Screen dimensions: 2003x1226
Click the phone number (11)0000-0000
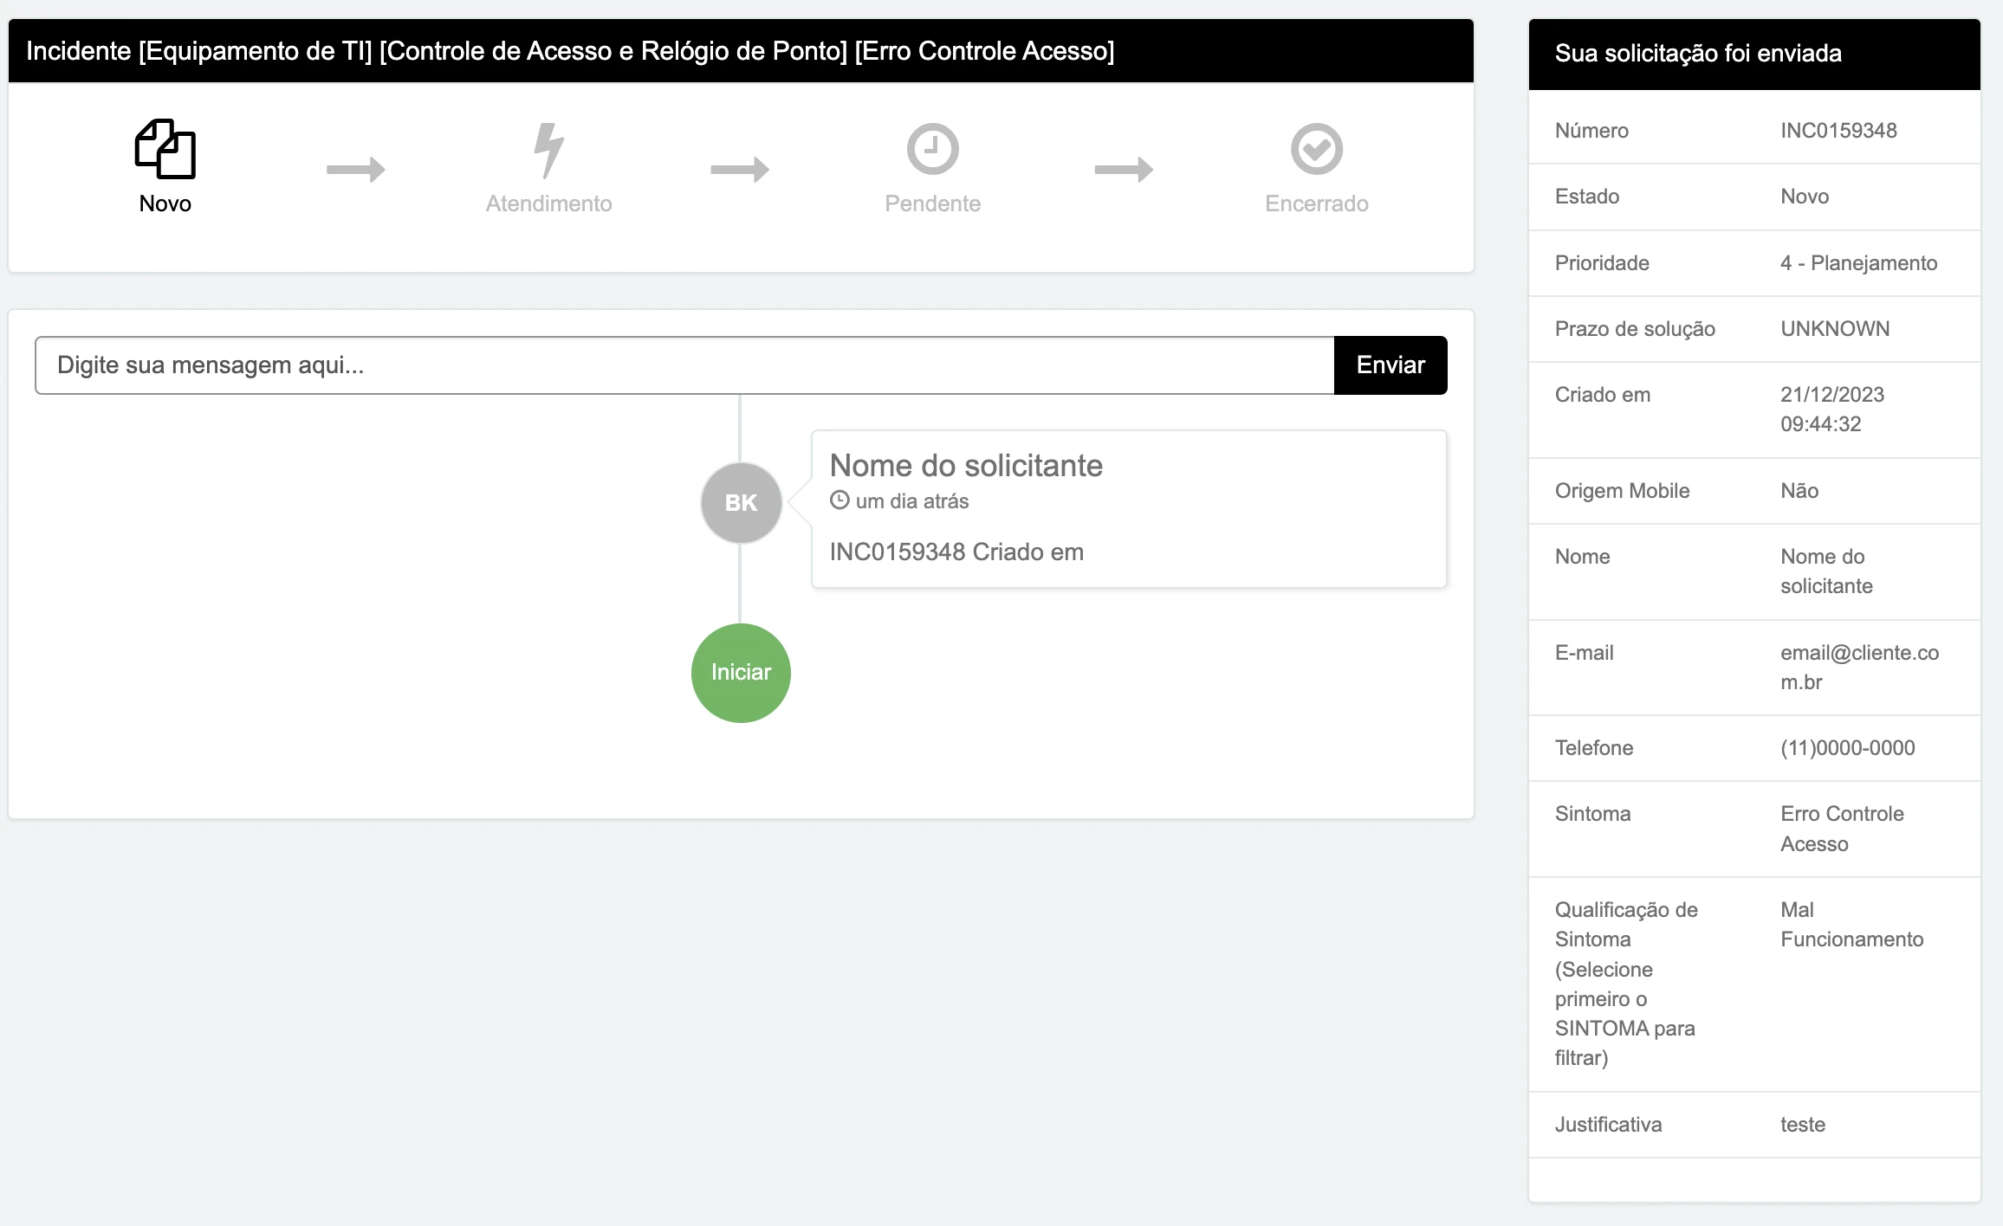(x=1847, y=748)
